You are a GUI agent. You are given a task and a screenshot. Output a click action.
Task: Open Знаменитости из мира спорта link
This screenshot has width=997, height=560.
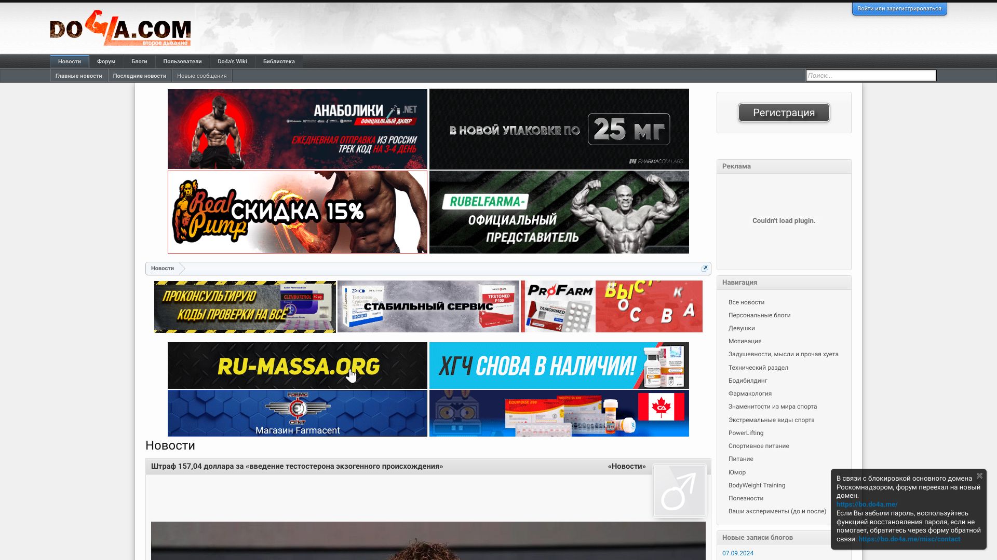click(x=772, y=407)
